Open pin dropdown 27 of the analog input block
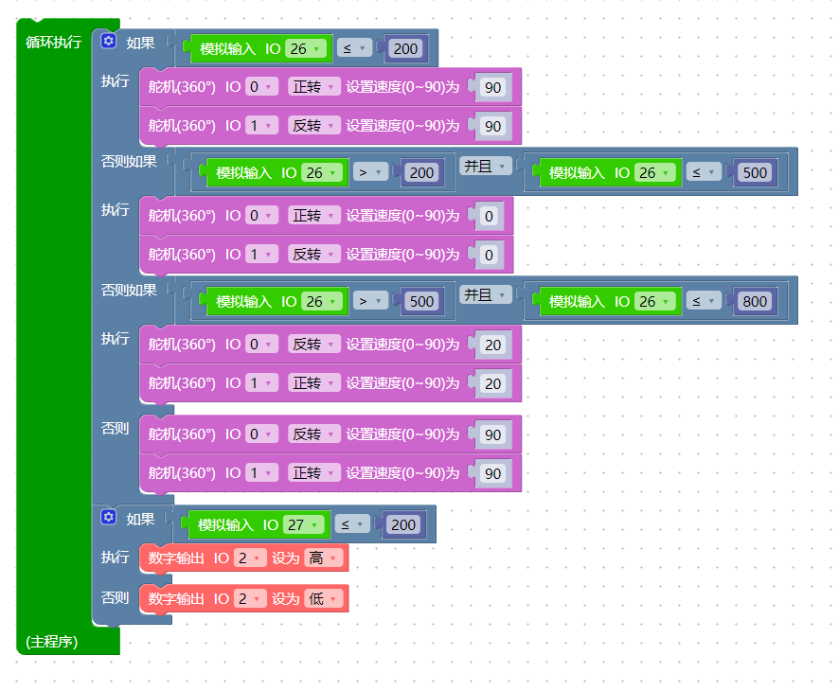Screen dimensions: 839x691 303,524
